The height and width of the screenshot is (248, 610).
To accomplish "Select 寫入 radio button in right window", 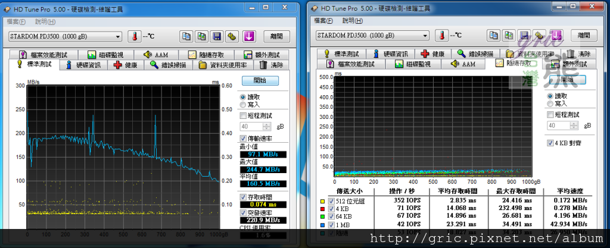I will [x=550, y=103].
